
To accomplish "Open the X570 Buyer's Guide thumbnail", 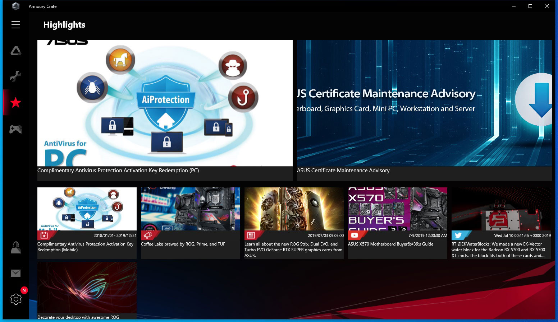I will pos(398,209).
